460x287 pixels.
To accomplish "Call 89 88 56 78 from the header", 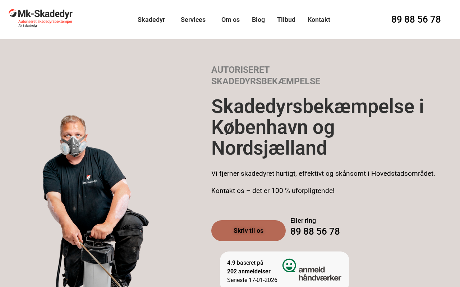I will coord(416,19).
